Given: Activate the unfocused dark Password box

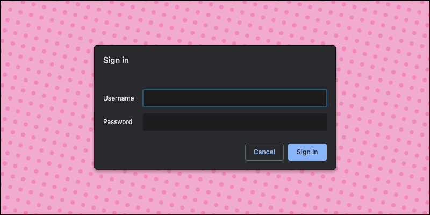Looking at the screenshot, I should (x=235, y=122).
